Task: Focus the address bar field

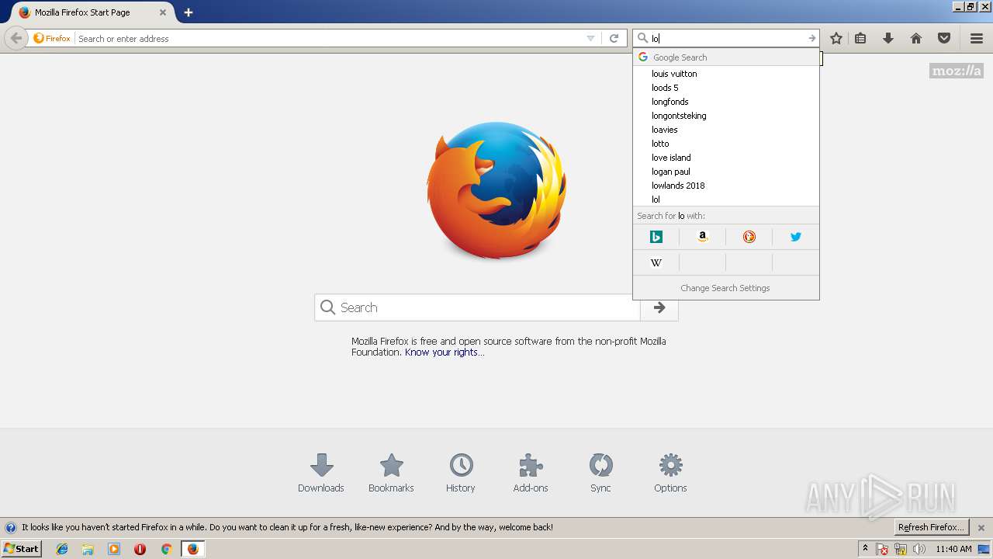Action: pos(330,38)
